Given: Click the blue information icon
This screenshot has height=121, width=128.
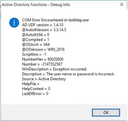Looking at the screenshot, I should point(14,23).
